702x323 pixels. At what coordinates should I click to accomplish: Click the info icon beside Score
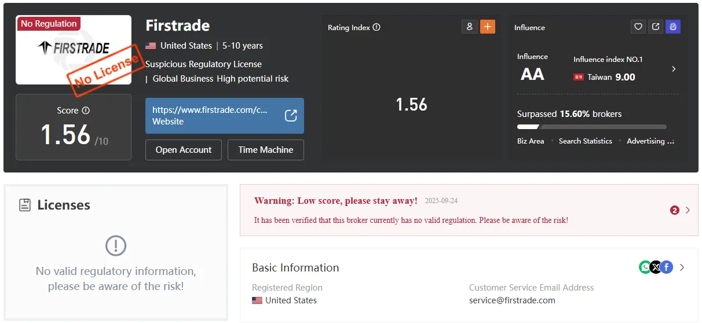86,111
